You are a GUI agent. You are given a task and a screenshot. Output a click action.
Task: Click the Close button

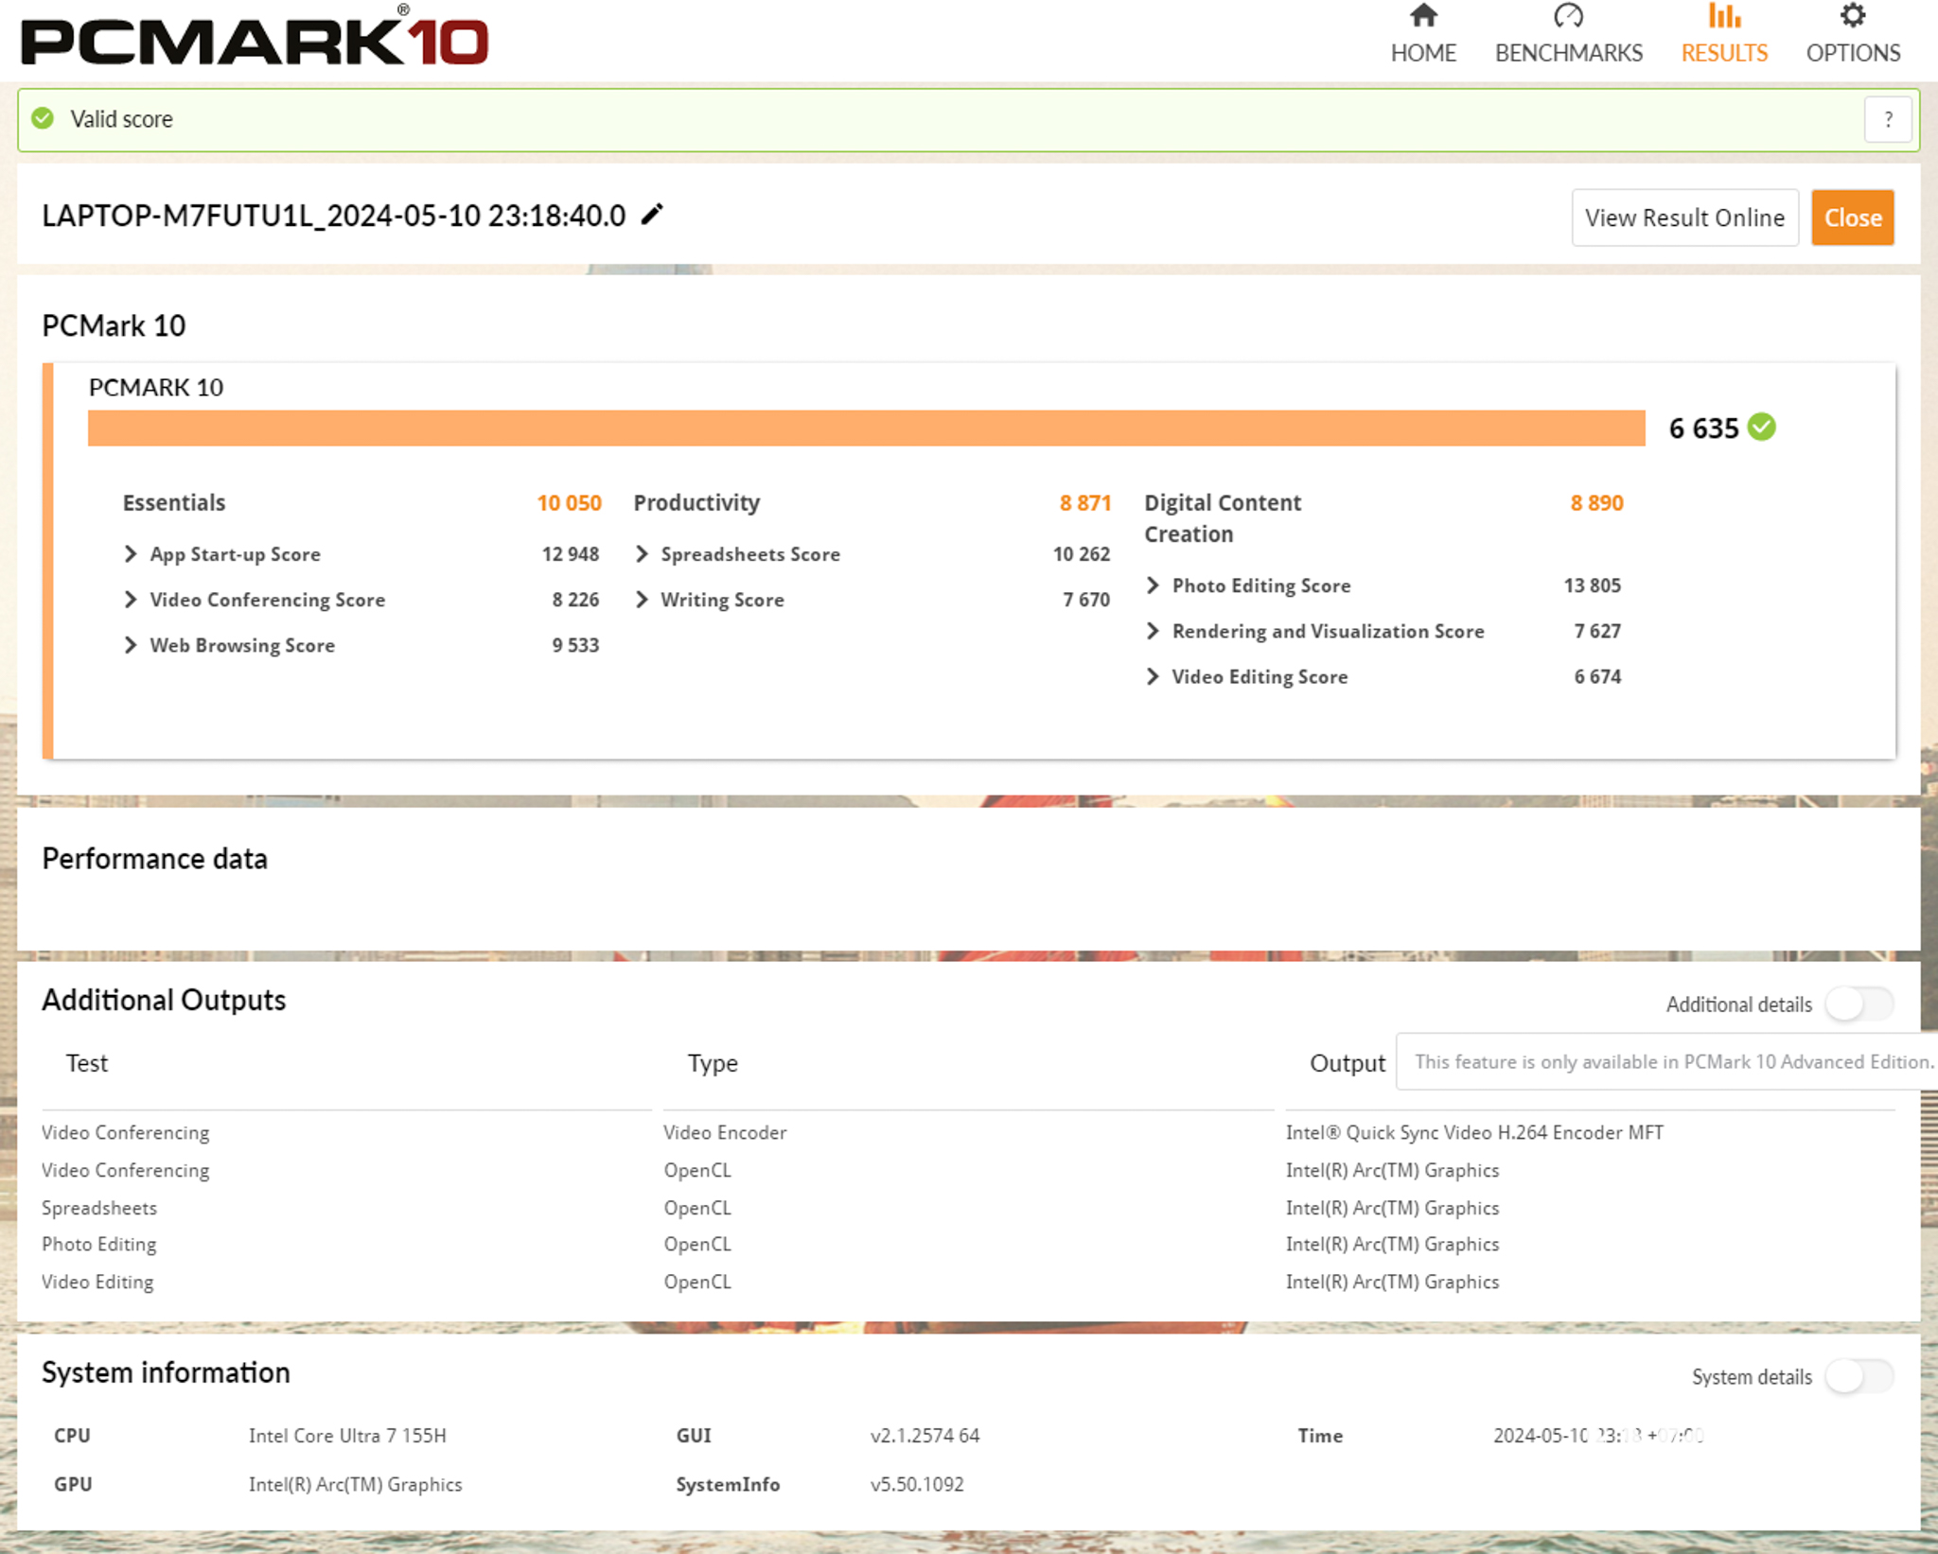tap(1852, 216)
